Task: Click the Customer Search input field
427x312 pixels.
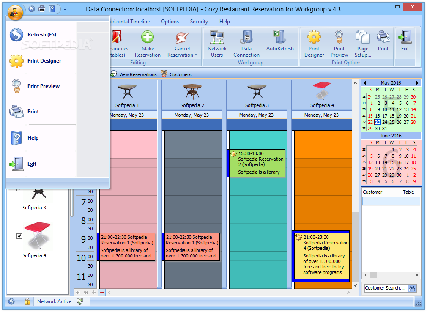Action: pos(386,288)
